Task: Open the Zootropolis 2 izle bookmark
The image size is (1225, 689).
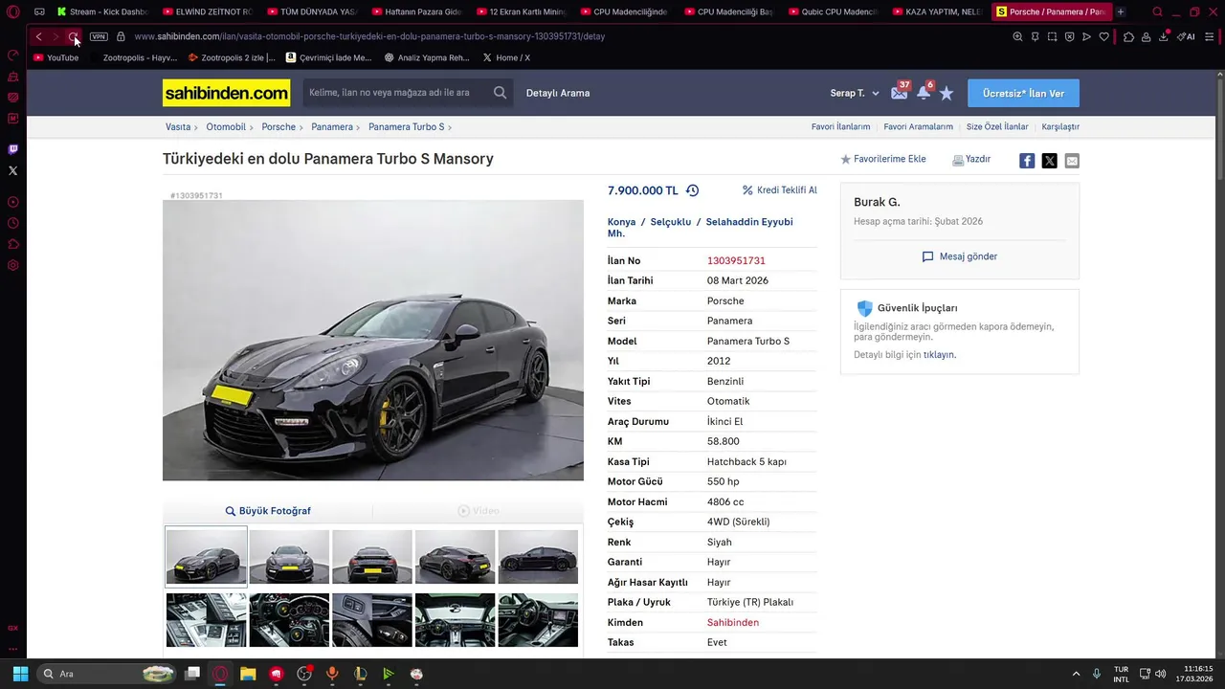Action: point(231,57)
